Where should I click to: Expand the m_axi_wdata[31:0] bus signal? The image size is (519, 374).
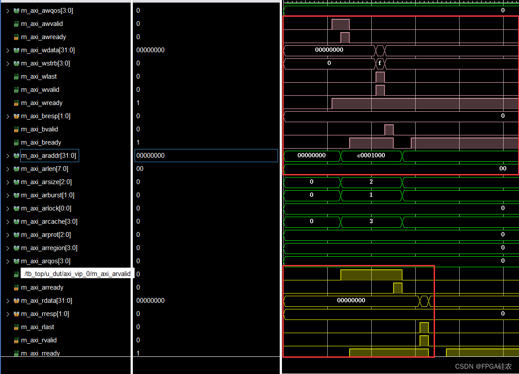point(7,50)
